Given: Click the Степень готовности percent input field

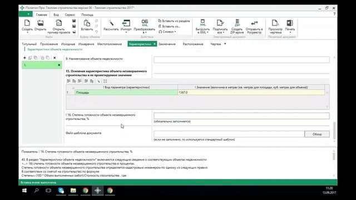Looking at the screenshot, I should [241, 116].
